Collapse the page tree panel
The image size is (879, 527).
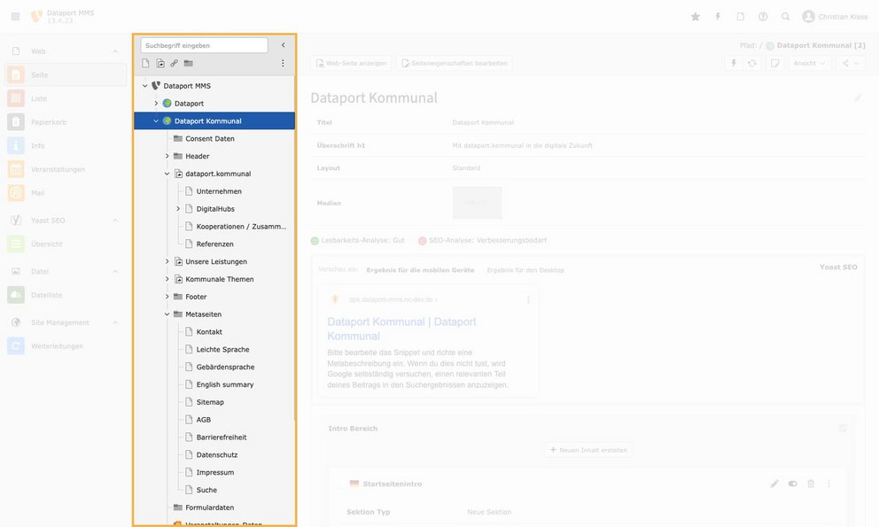[x=283, y=45]
